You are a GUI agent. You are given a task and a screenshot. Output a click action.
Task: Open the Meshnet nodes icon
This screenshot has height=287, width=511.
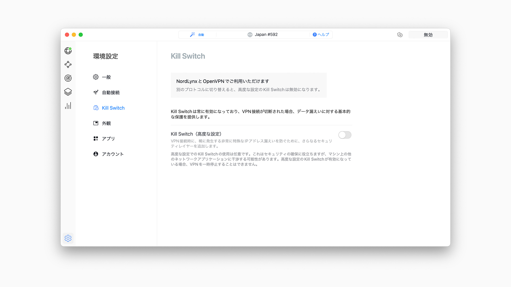68,64
